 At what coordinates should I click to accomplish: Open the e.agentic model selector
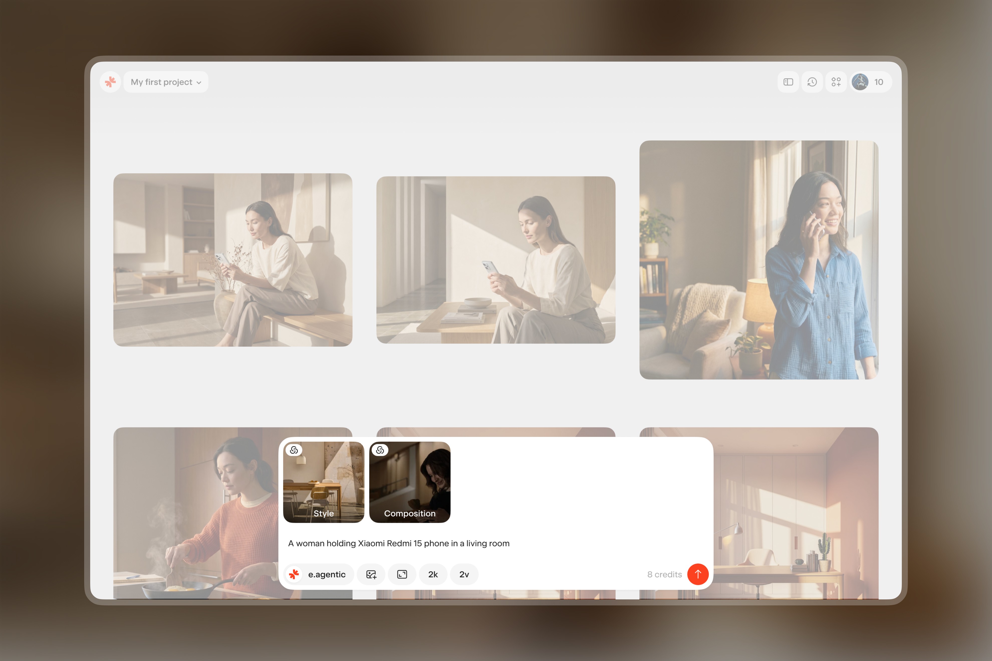319,574
